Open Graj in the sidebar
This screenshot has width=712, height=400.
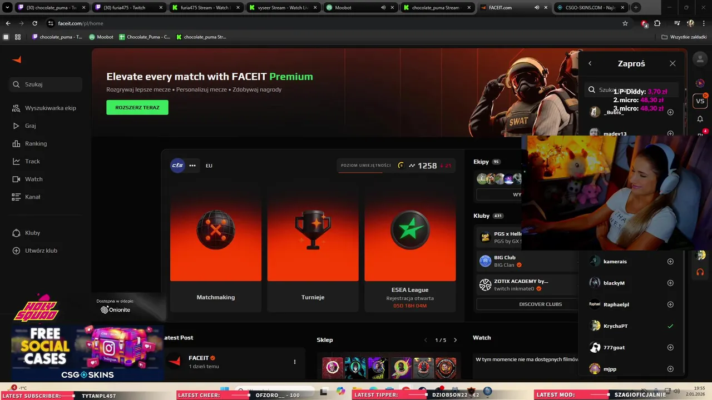pos(24,126)
